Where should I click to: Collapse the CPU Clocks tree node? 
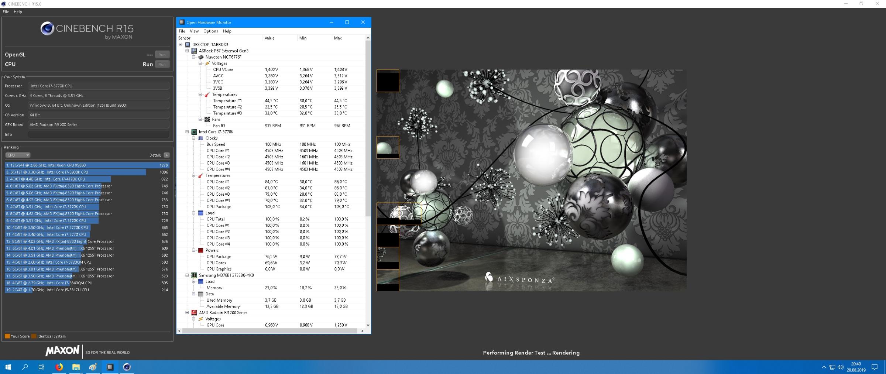pyautogui.click(x=194, y=138)
